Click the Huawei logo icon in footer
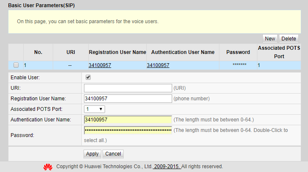 (x=48, y=167)
